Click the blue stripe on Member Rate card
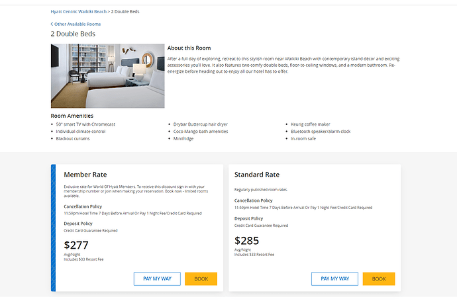 pyautogui.click(x=54, y=228)
